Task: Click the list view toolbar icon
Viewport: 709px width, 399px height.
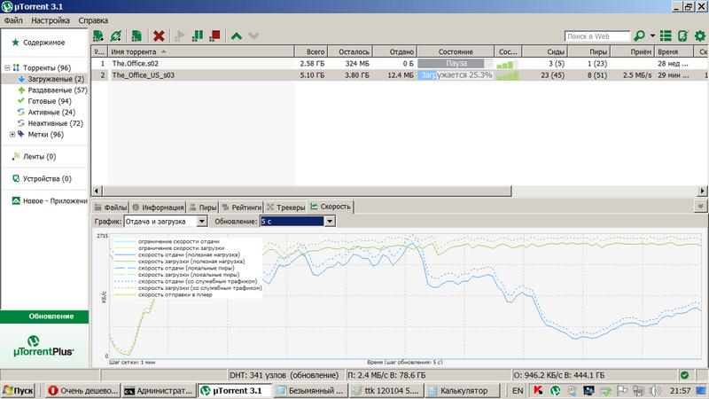Action: tap(666, 35)
